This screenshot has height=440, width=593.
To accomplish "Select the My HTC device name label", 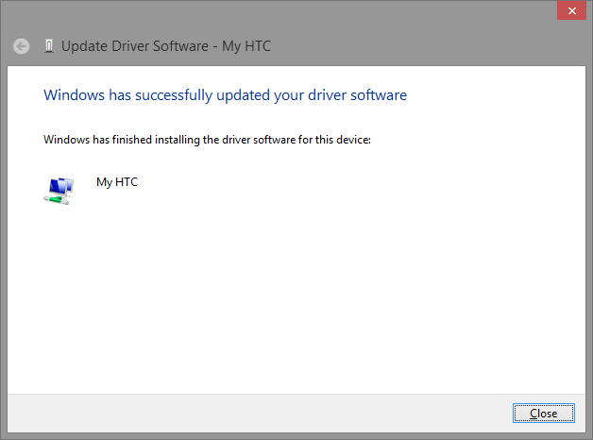I will point(117,182).
